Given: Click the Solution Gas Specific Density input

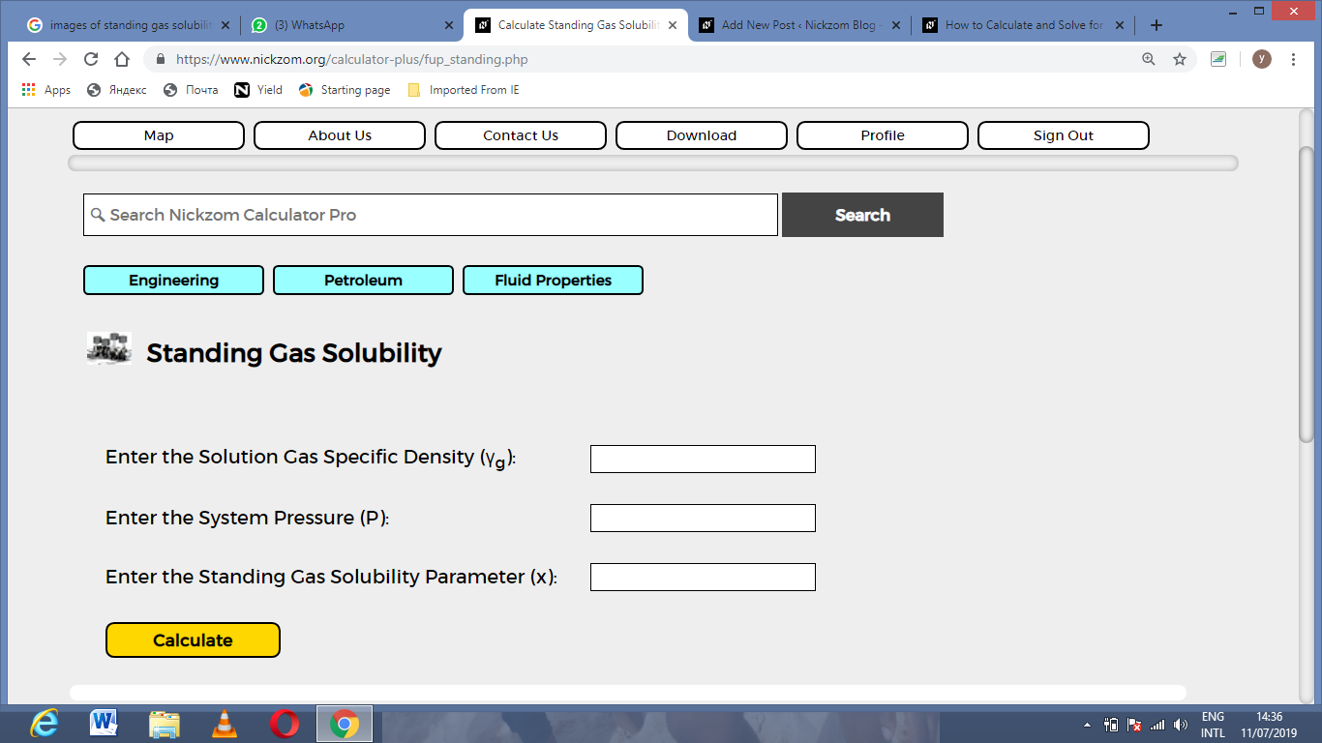Looking at the screenshot, I should (x=703, y=460).
